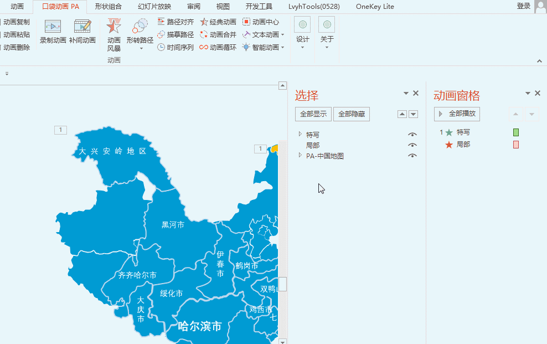Hide the PA-中国地图 layer via its eye icon
Screen dimensions: 547x344
(412, 155)
